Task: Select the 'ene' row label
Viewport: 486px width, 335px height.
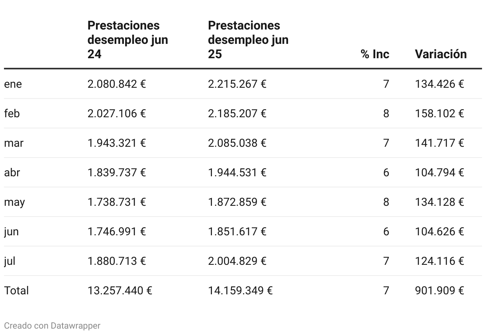Action: click(13, 84)
